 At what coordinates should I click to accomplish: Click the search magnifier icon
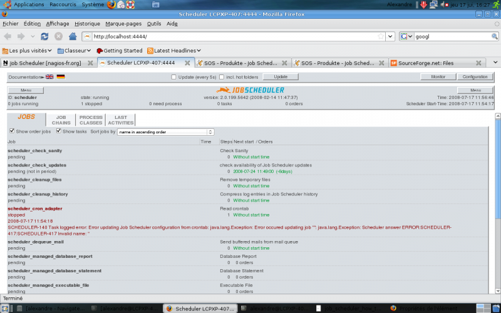tap(494, 36)
